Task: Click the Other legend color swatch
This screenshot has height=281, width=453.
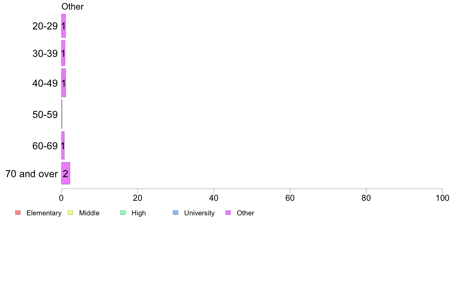Action: pos(228,213)
